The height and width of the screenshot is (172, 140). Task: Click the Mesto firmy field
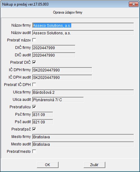point(83,137)
